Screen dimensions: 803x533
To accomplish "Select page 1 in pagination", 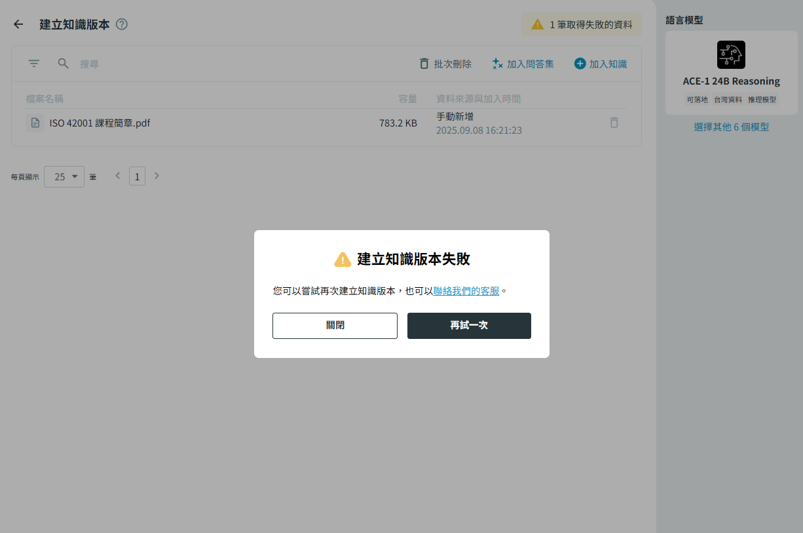I will 137,176.
